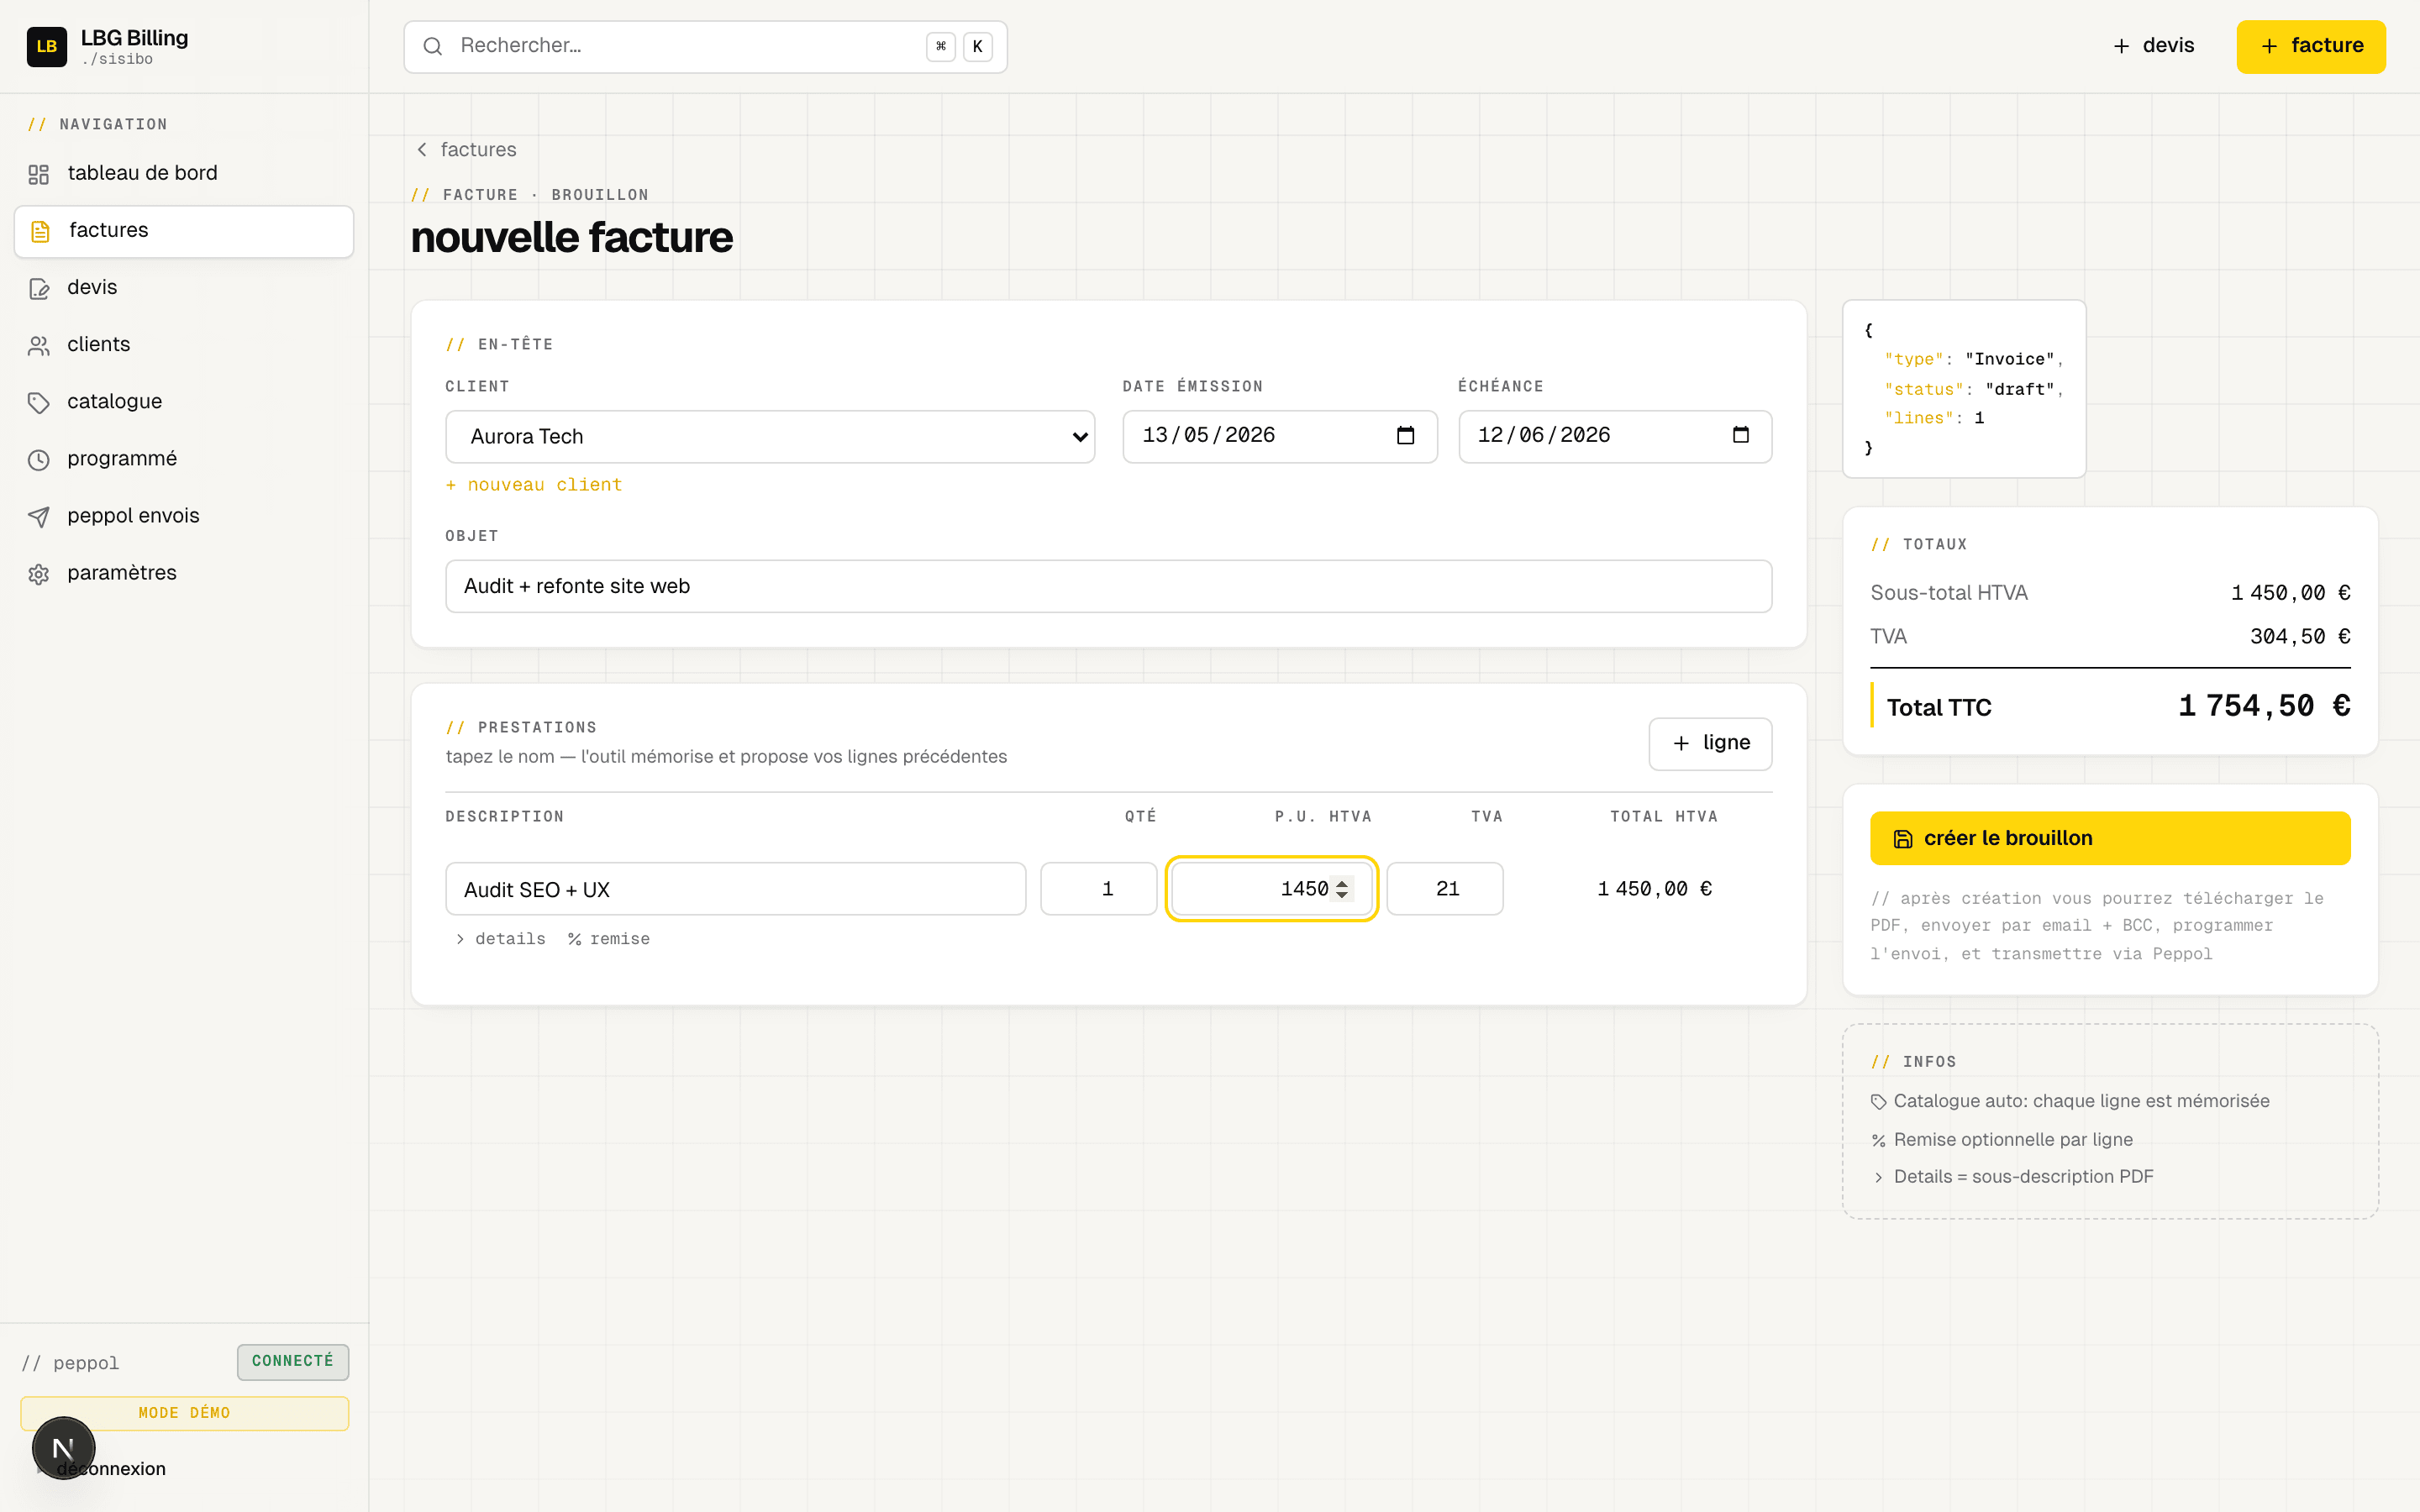Screen dimensions: 2420x1512
Task: Click the line total 1 450,00 €
Action: pos(1655,889)
